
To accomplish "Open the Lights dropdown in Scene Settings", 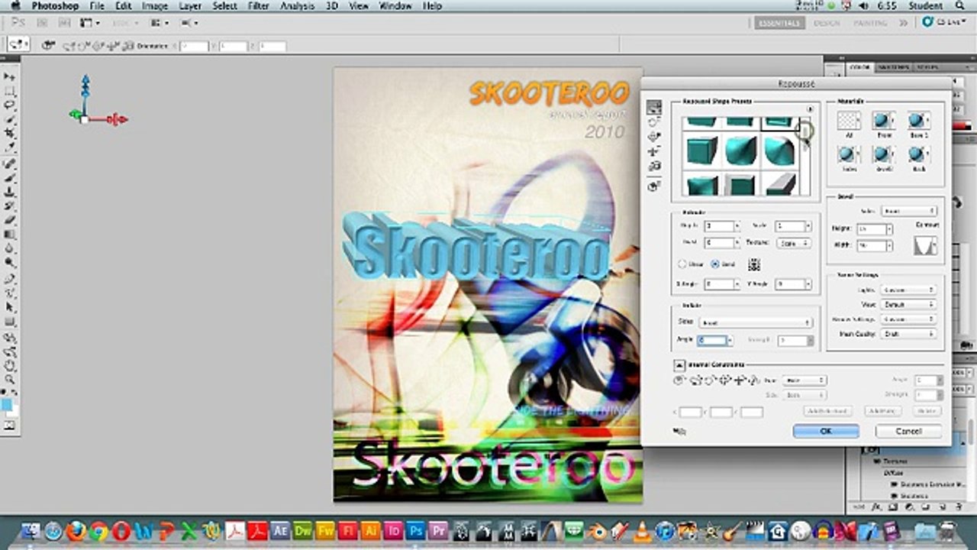I will 908,290.
